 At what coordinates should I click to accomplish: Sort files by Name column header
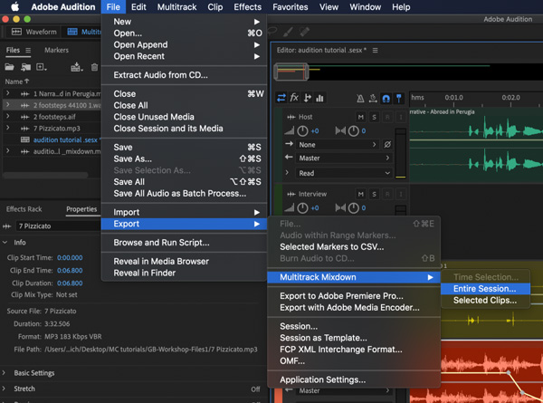point(17,82)
